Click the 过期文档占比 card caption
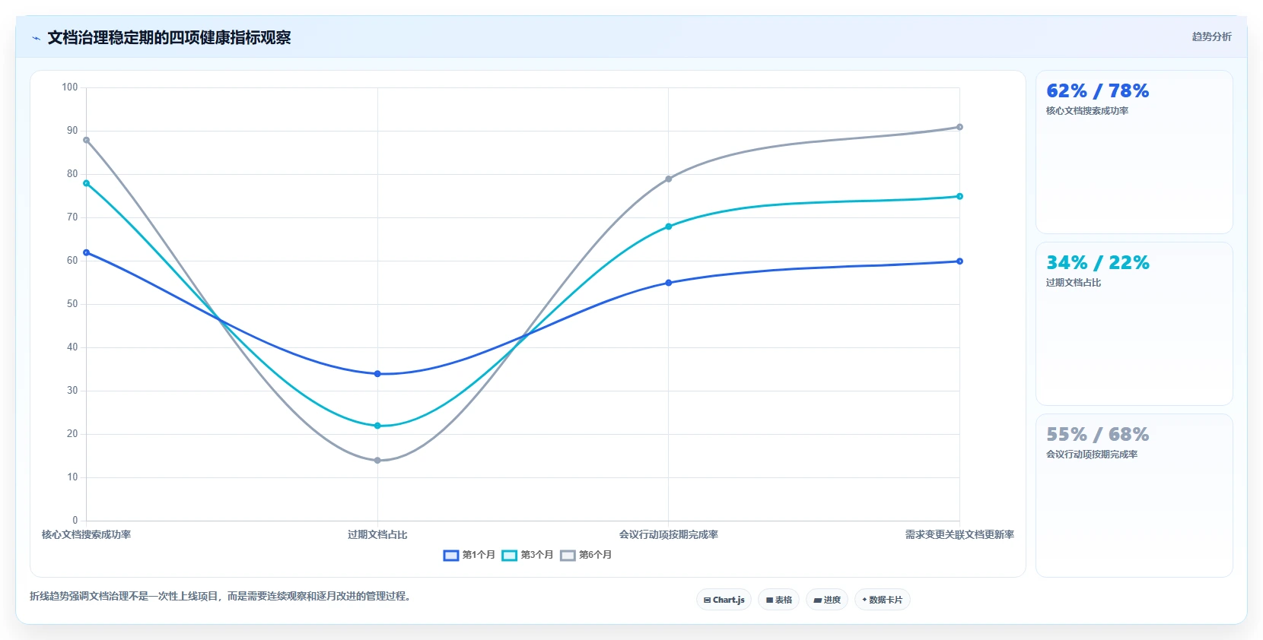This screenshot has height=640, width=1263. tap(1074, 283)
